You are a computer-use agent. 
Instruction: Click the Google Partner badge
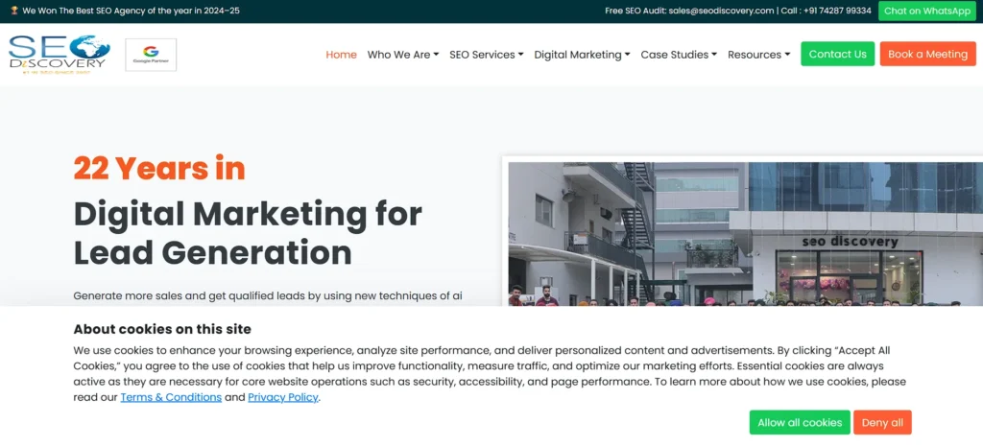[x=151, y=55]
